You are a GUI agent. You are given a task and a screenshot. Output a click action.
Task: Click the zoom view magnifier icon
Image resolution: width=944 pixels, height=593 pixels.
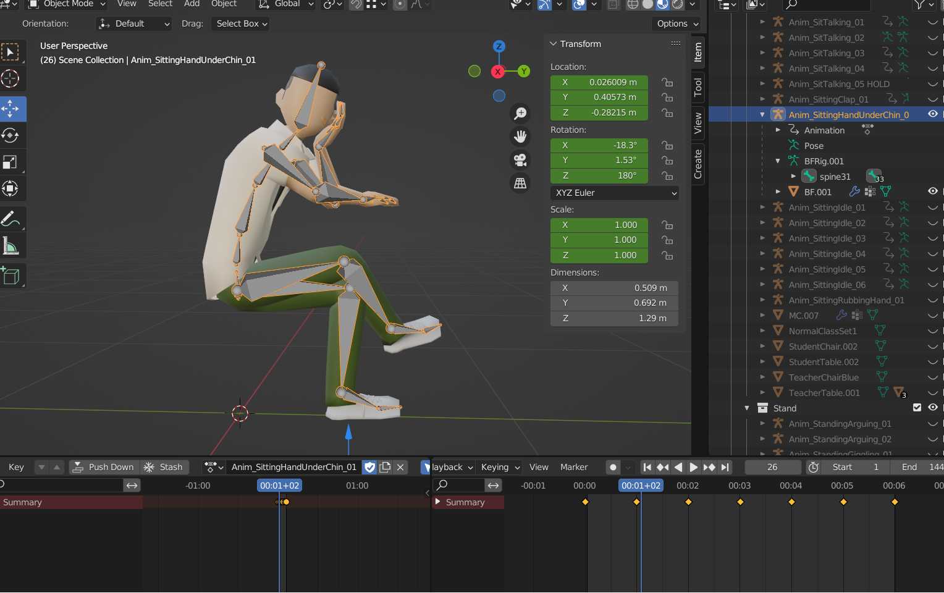(520, 113)
